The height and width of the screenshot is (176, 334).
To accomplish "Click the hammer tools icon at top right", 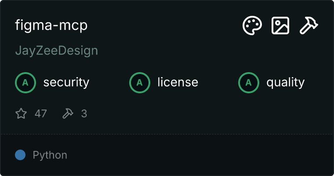I will pos(309,26).
